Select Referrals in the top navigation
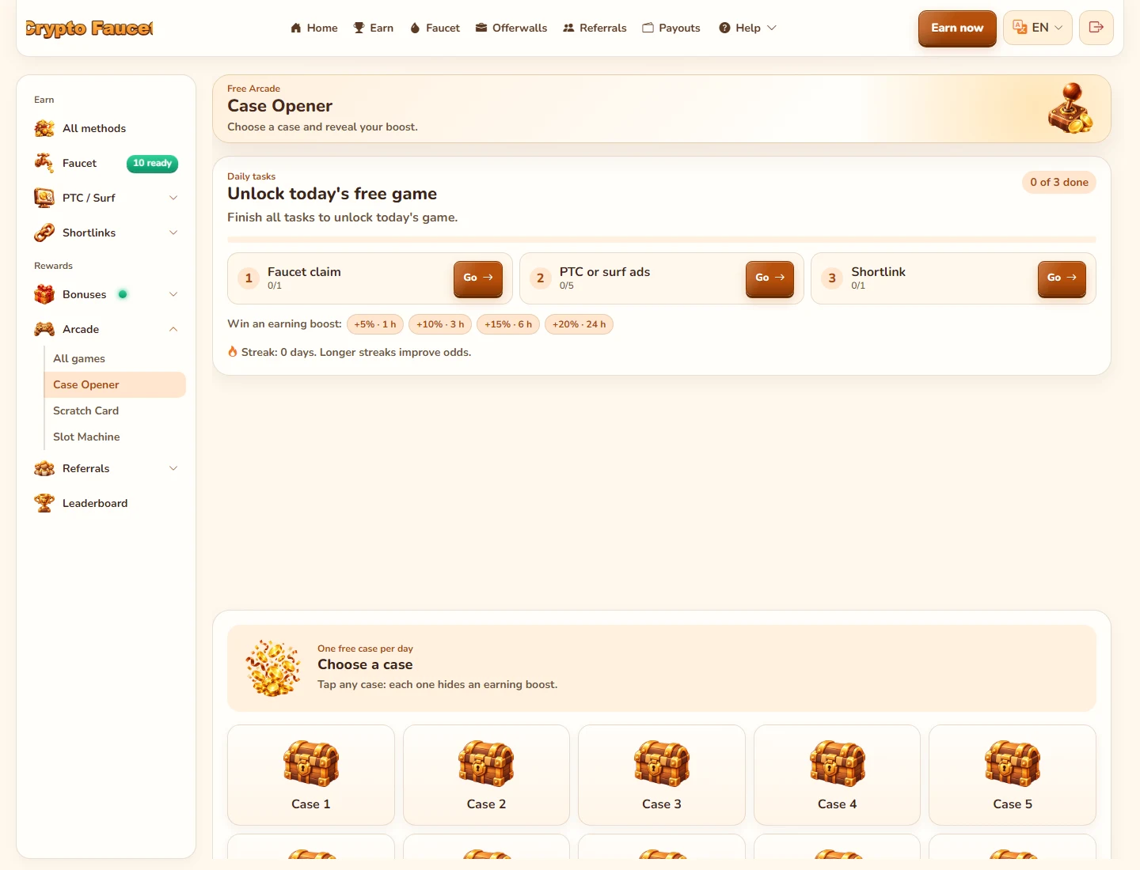The height and width of the screenshot is (870, 1140). tap(595, 28)
